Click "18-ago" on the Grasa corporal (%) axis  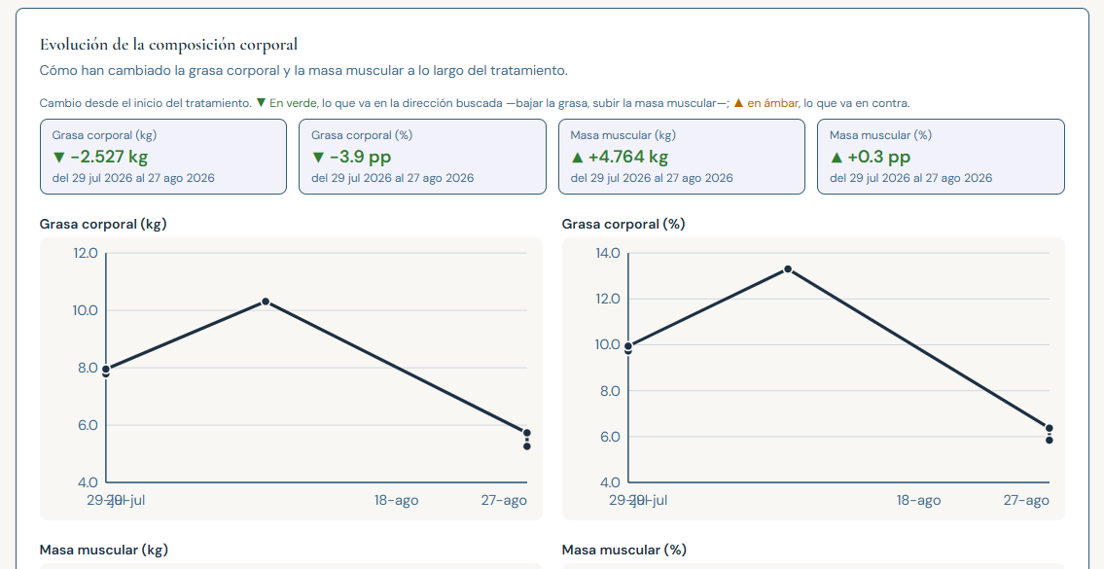tap(919, 501)
